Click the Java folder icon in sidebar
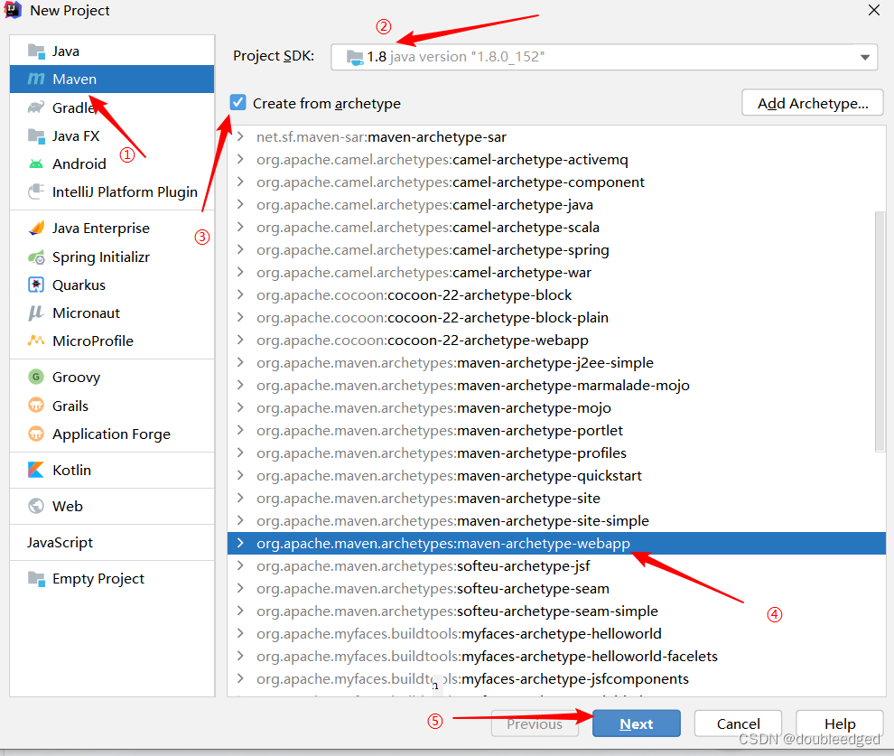This screenshot has width=894, height=756. coord(36,51)
